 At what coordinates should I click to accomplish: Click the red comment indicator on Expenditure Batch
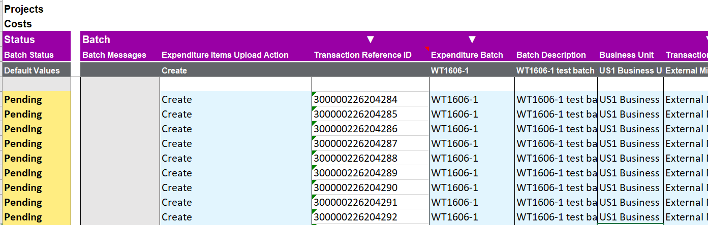pos(427,48)
